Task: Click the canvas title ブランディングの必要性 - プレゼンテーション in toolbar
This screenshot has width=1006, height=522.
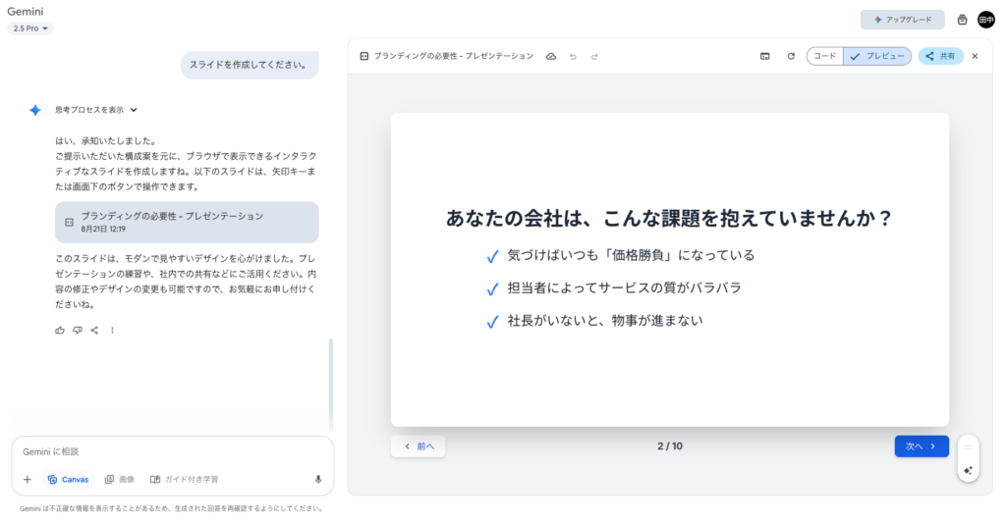Action: 454,56
